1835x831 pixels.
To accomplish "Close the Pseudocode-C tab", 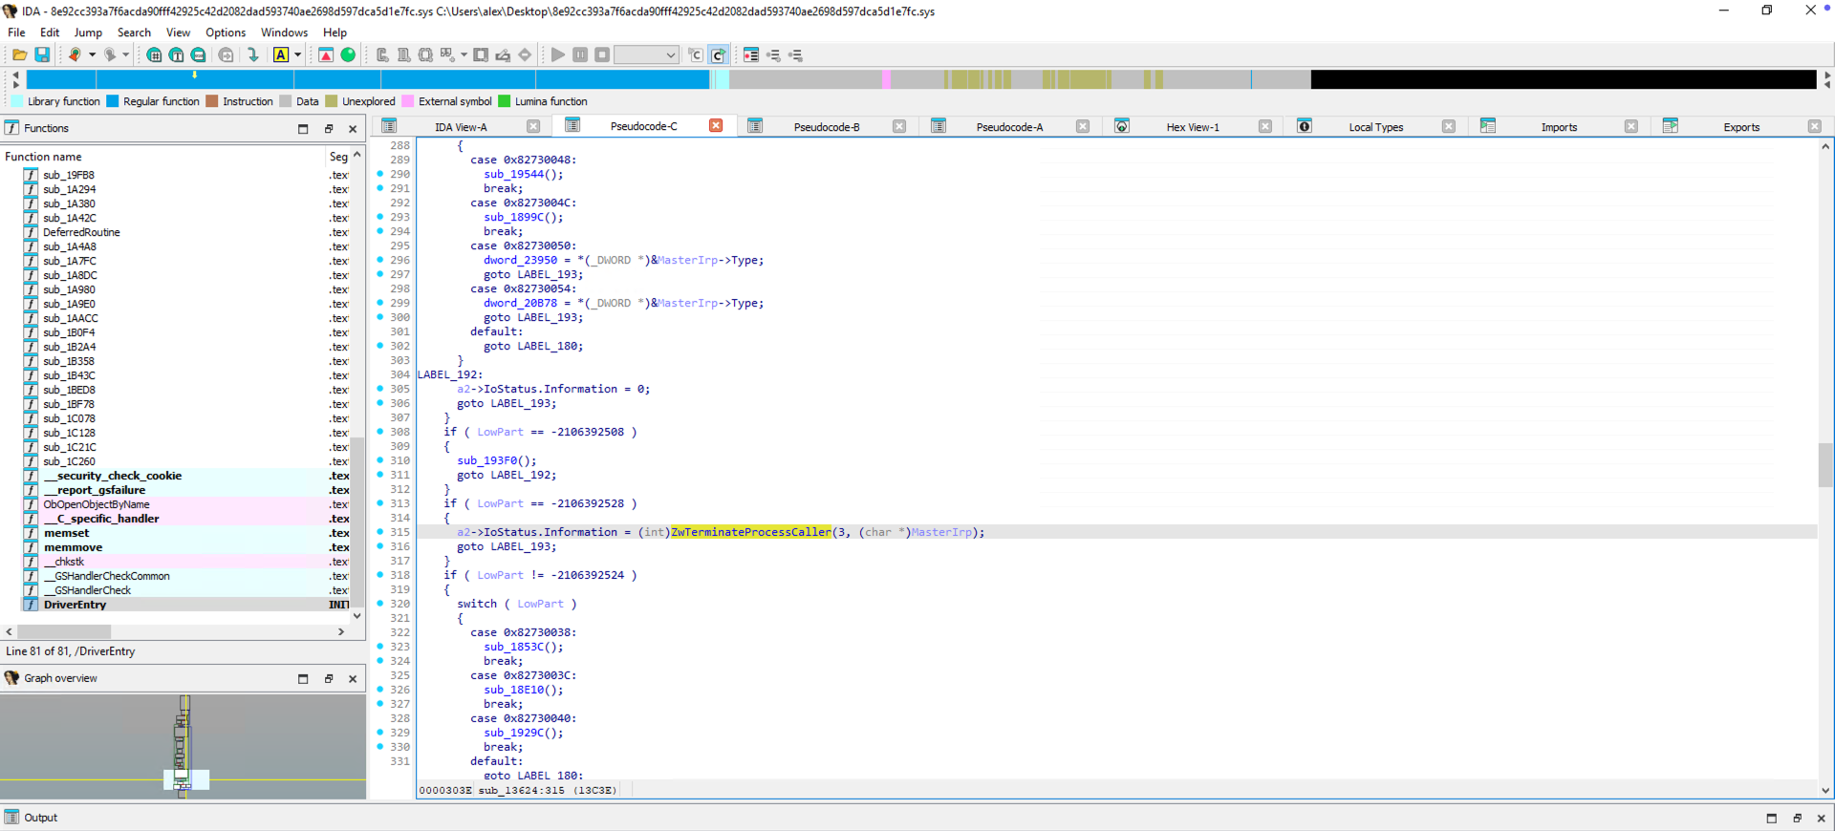I will pyautogui.click(x=716, y=126).
